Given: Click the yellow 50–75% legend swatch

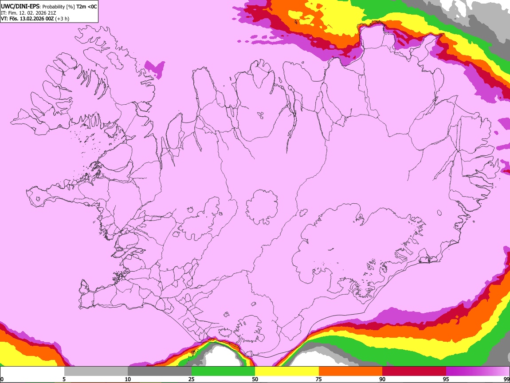Looking at the screenshot, I should click(x=287, y=371).
